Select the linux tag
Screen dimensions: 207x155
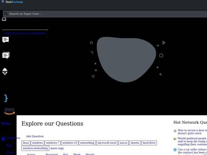tap(26, 143)
